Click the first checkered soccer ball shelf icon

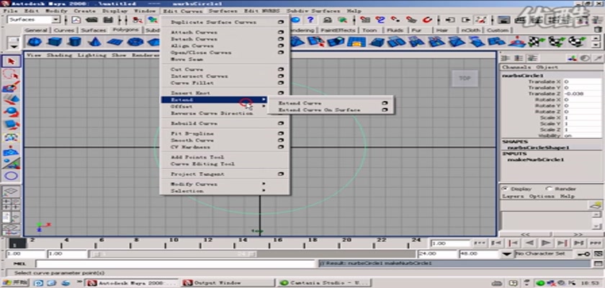(537, 42)
